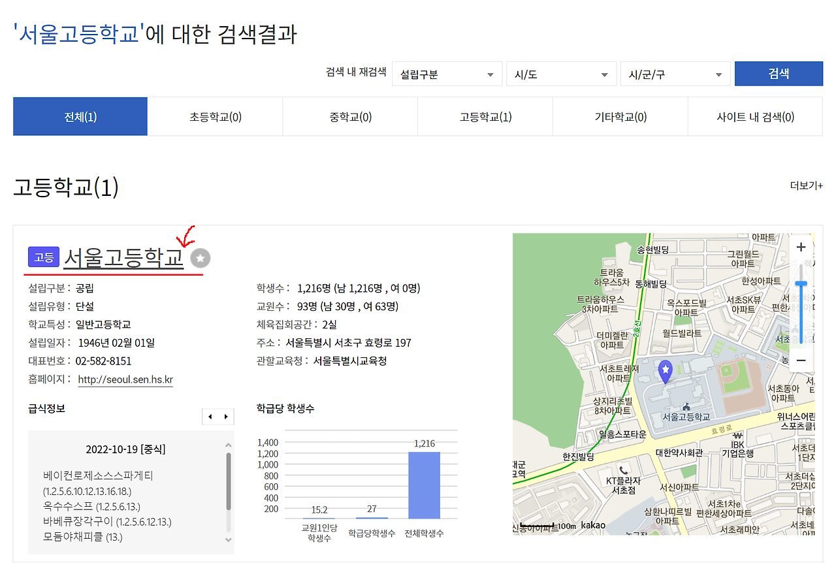Add 서울고등학교 to favorites with the star icon
This screenshot has width=836, height=576.
[x=201, y=259]
